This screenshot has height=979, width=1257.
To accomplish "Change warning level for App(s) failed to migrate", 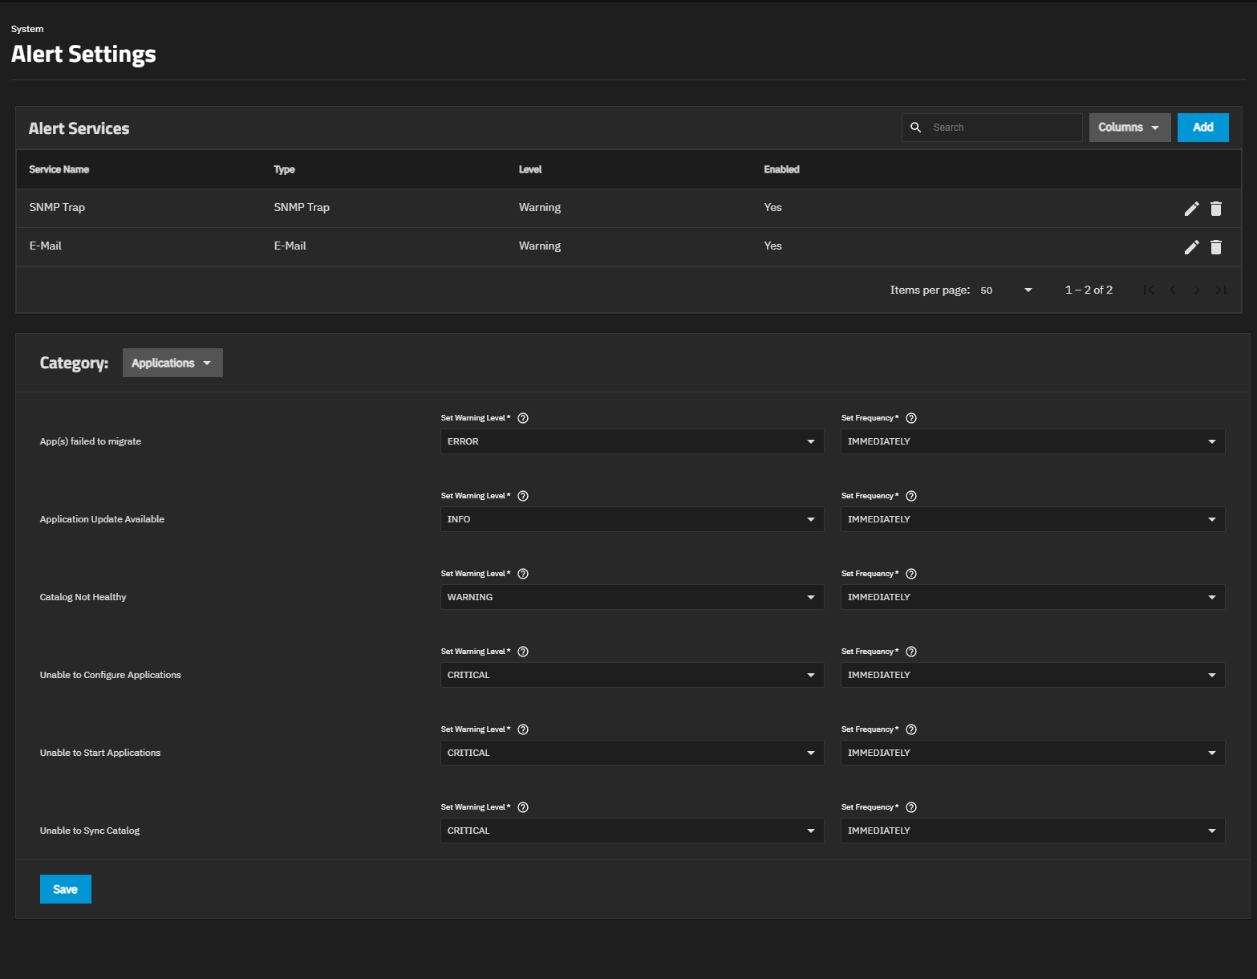I will (x=631, y=441).
